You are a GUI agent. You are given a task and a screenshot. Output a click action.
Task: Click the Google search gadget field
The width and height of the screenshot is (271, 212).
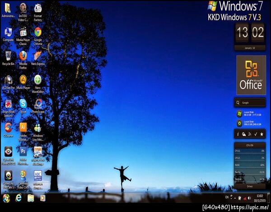250,103
